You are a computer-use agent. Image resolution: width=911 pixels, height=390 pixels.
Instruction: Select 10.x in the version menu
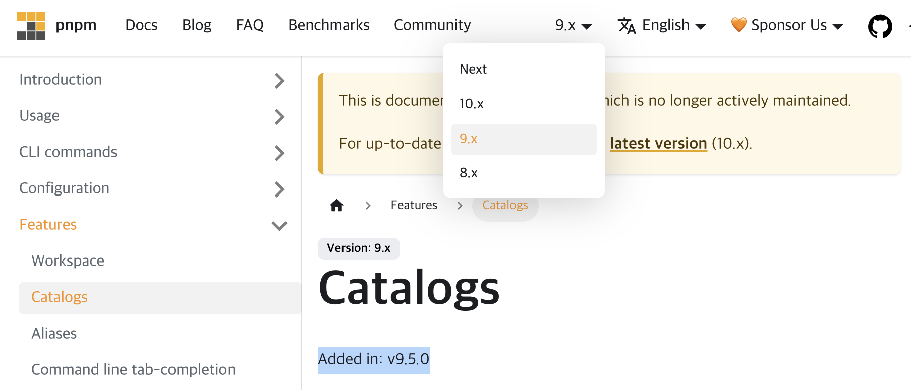click(524, 104)
